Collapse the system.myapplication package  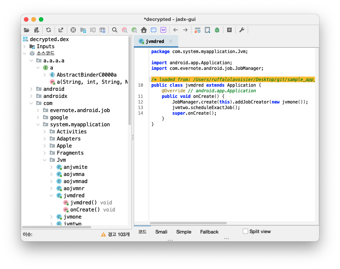[38, 124]
